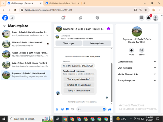Open the Facebook menu grid icon
The image size is (163, 122).
tap(141, 18)
